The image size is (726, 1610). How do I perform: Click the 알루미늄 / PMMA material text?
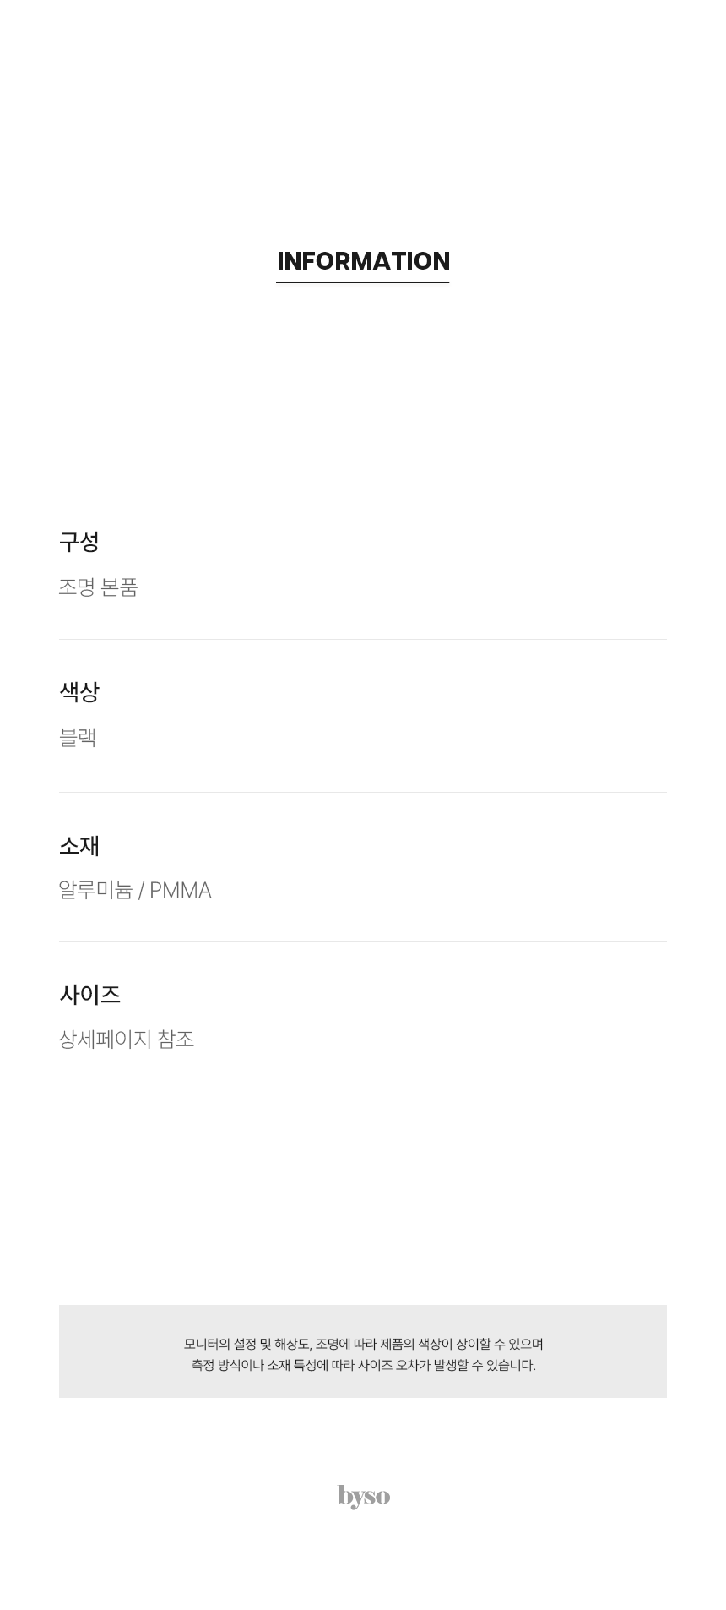135,890
